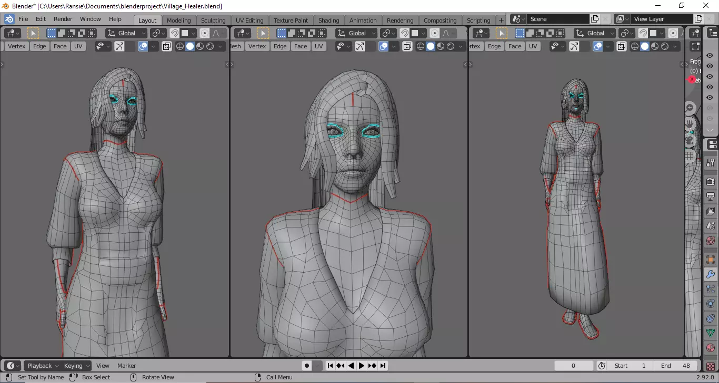Viewport: 719px width, 383px height.
Task: Open Vertex menu in left viewport
Action: [17, 46]
